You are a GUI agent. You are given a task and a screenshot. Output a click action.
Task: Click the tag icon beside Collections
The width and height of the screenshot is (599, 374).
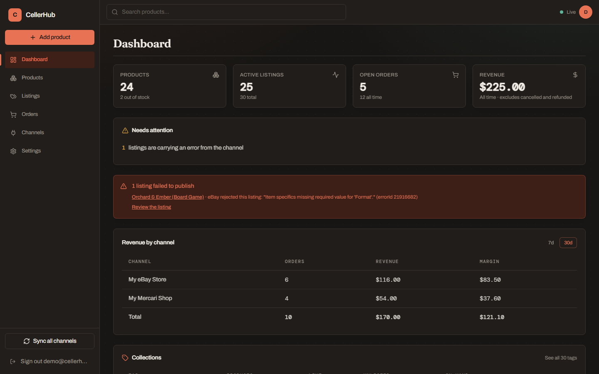(125, 358)
